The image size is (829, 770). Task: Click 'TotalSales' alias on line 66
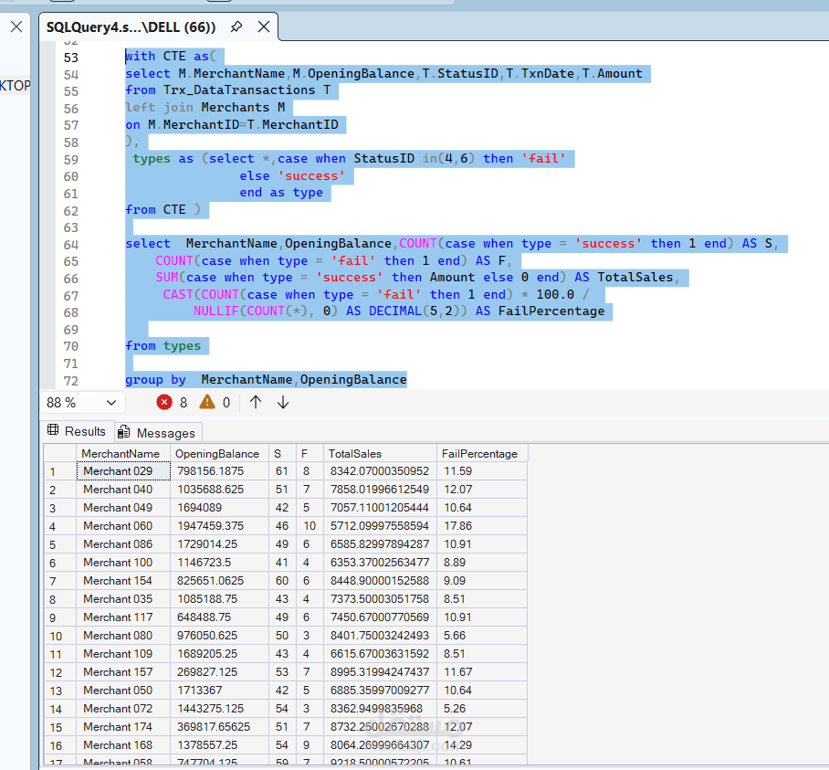635,277
